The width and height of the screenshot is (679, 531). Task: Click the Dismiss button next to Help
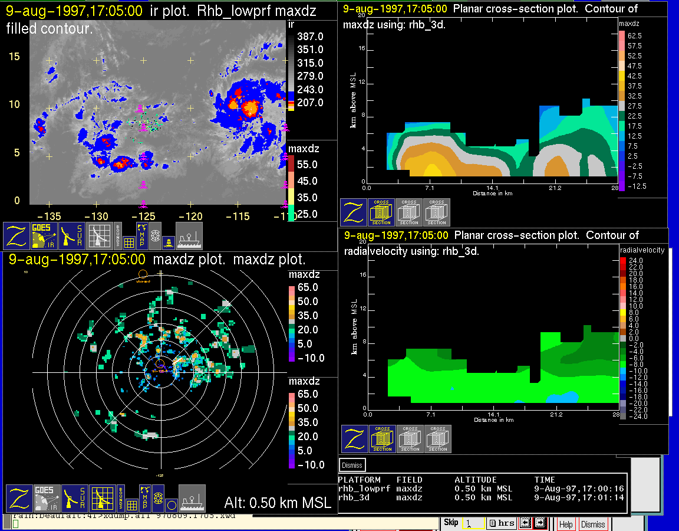pos(593,524)
